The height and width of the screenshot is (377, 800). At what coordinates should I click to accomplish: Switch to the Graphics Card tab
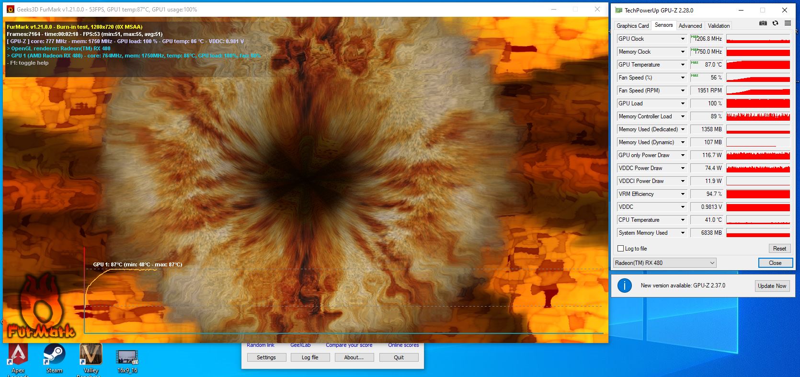pyautogui.click(x=632, y=26)
